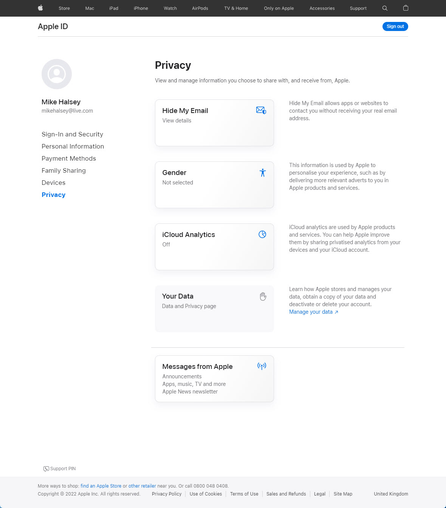Click the Your Data hand icon
446x508 pixels.
263,297
